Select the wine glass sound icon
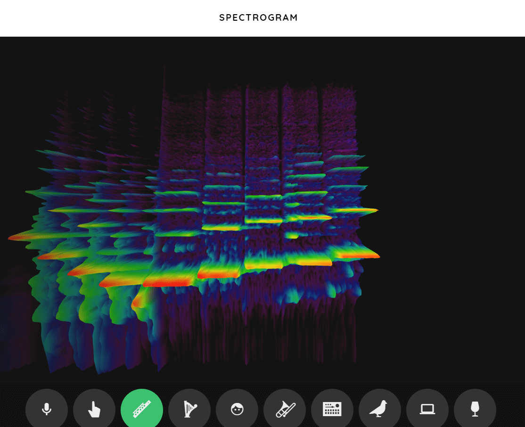Screen dimensions: 525x427 point(475,409)
